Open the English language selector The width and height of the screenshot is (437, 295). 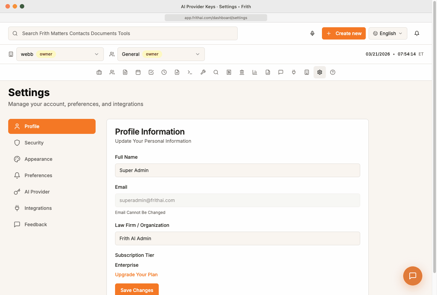(x=388, y=33)
